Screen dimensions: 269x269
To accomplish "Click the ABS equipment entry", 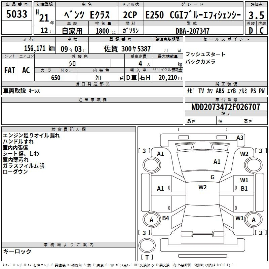I will (220, 91).
